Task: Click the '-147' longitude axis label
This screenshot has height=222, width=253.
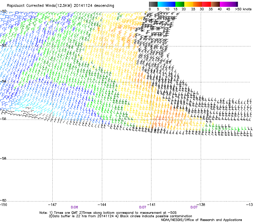Action: [52, 205]
